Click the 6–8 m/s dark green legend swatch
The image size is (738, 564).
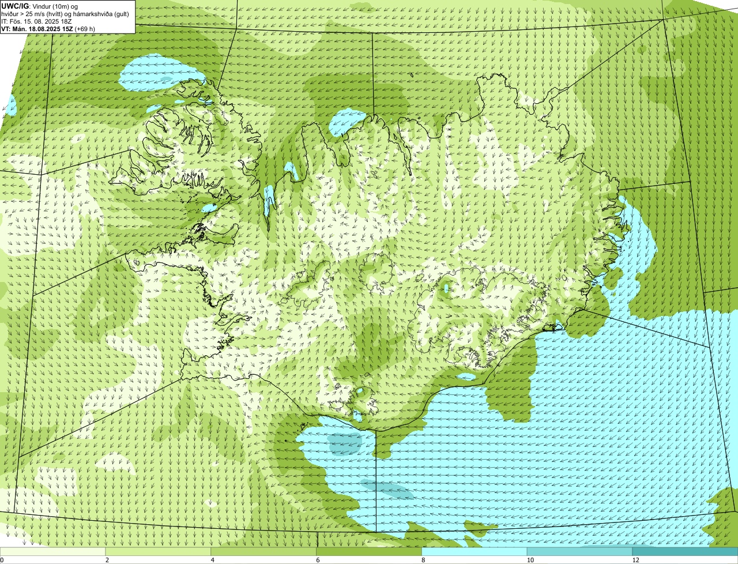[370, 552]
